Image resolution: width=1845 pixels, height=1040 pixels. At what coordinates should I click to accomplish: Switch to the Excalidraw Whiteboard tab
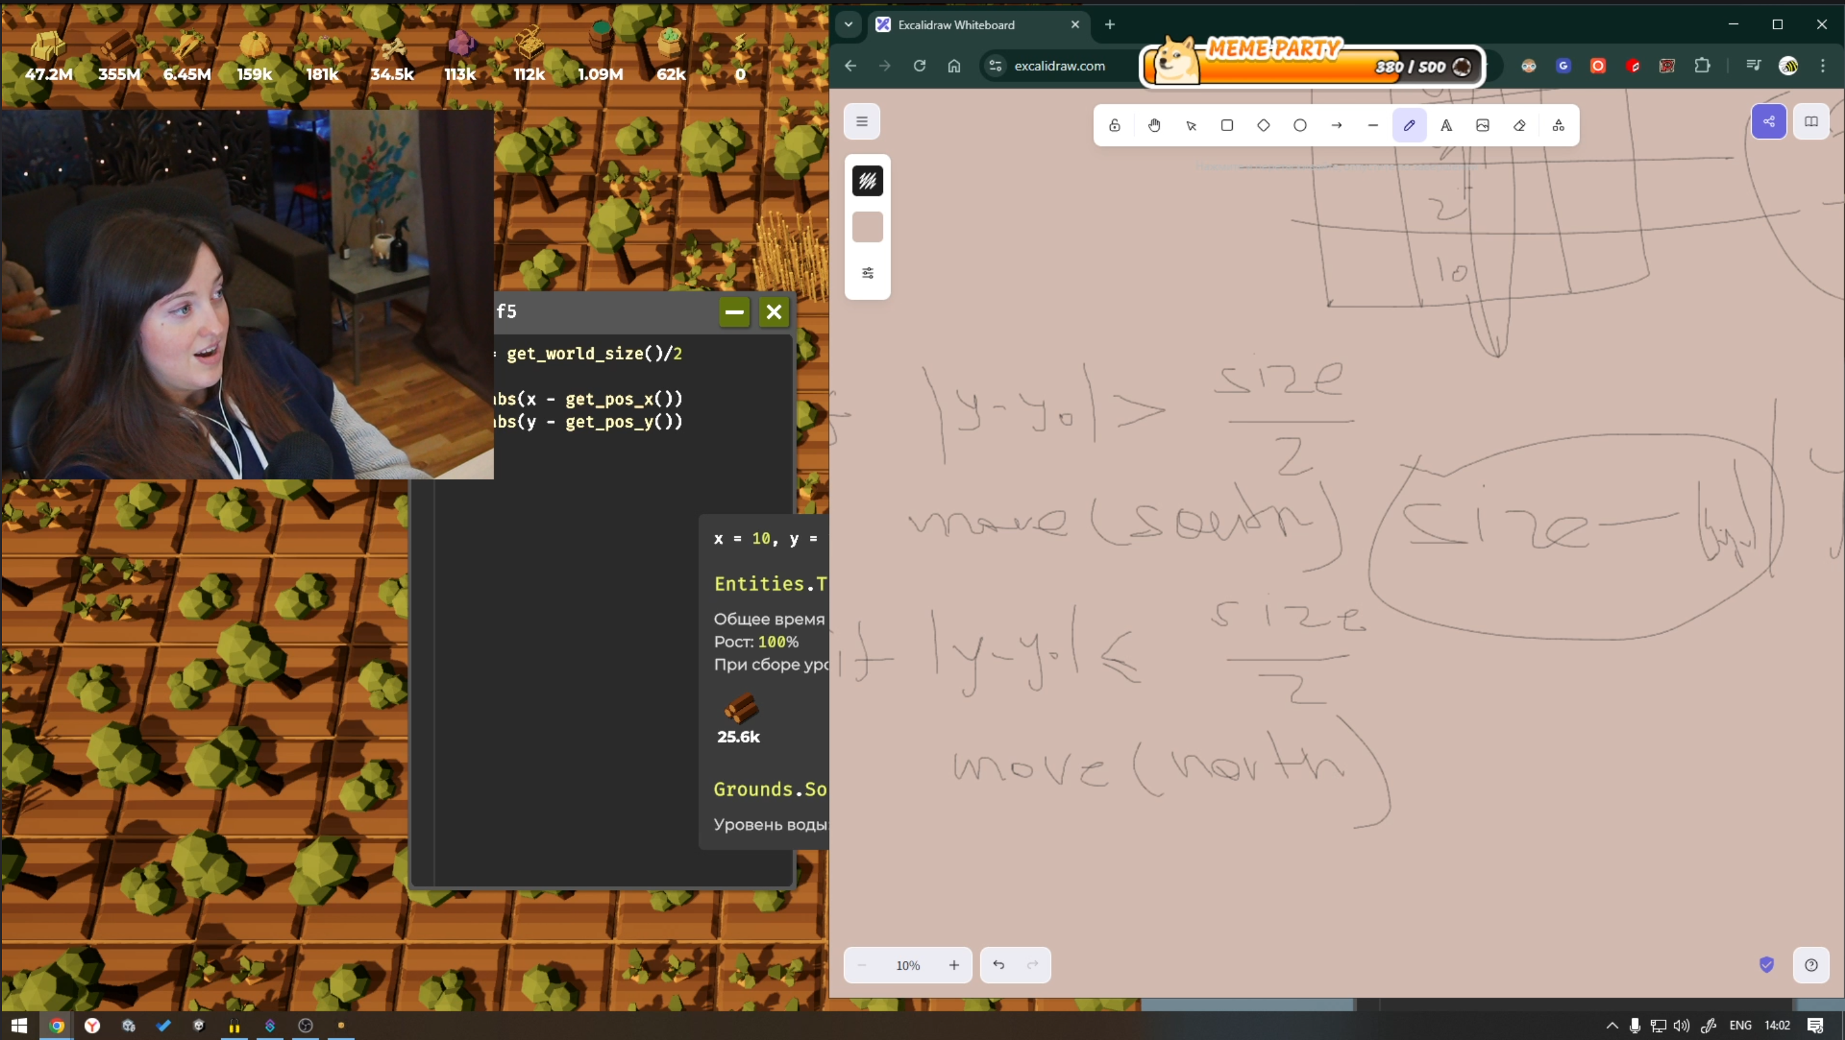[956, 24]
